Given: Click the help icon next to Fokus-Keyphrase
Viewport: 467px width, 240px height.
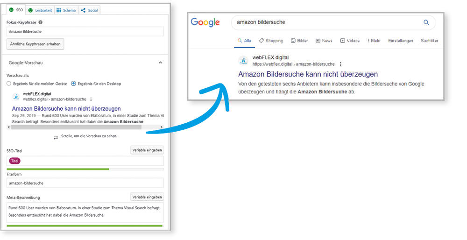Looking at the screenshot, I should click(x=41, y=22).
